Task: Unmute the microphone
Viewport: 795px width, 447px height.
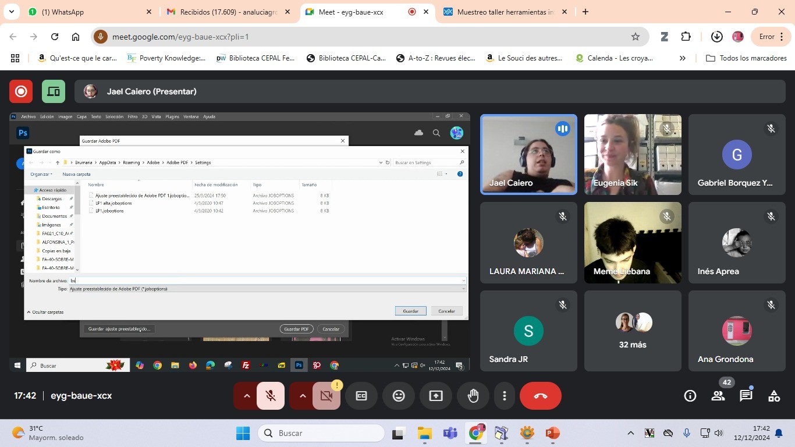Action: click(271, 396)
